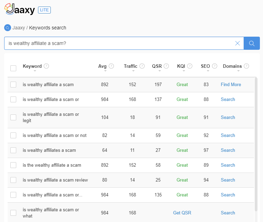The image size is (263, 222).
Task: Check row 'is wealthy affiliate a scam or legit'
Action: pyautogui.click(x=13, y=118)
